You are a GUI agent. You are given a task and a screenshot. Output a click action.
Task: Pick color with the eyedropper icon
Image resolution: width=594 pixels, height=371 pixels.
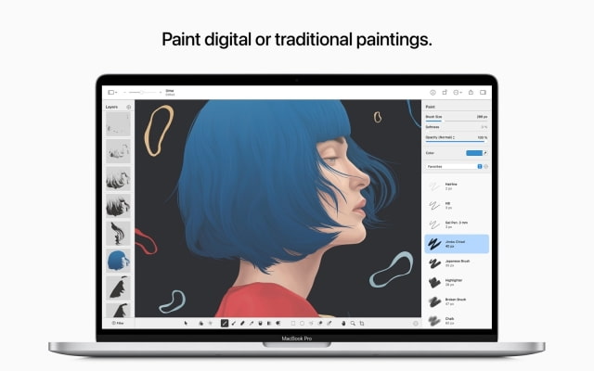pos(485,153)
